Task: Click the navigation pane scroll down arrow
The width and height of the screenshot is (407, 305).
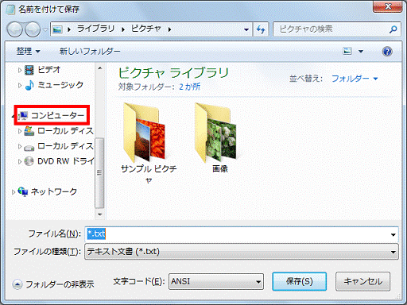Action: click(x=100, y=214)
